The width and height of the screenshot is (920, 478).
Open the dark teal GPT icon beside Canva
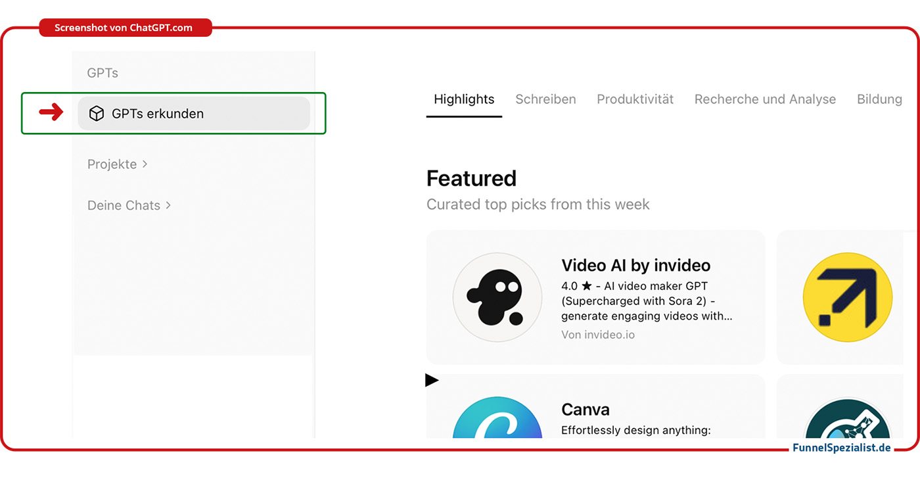point(848,419)
